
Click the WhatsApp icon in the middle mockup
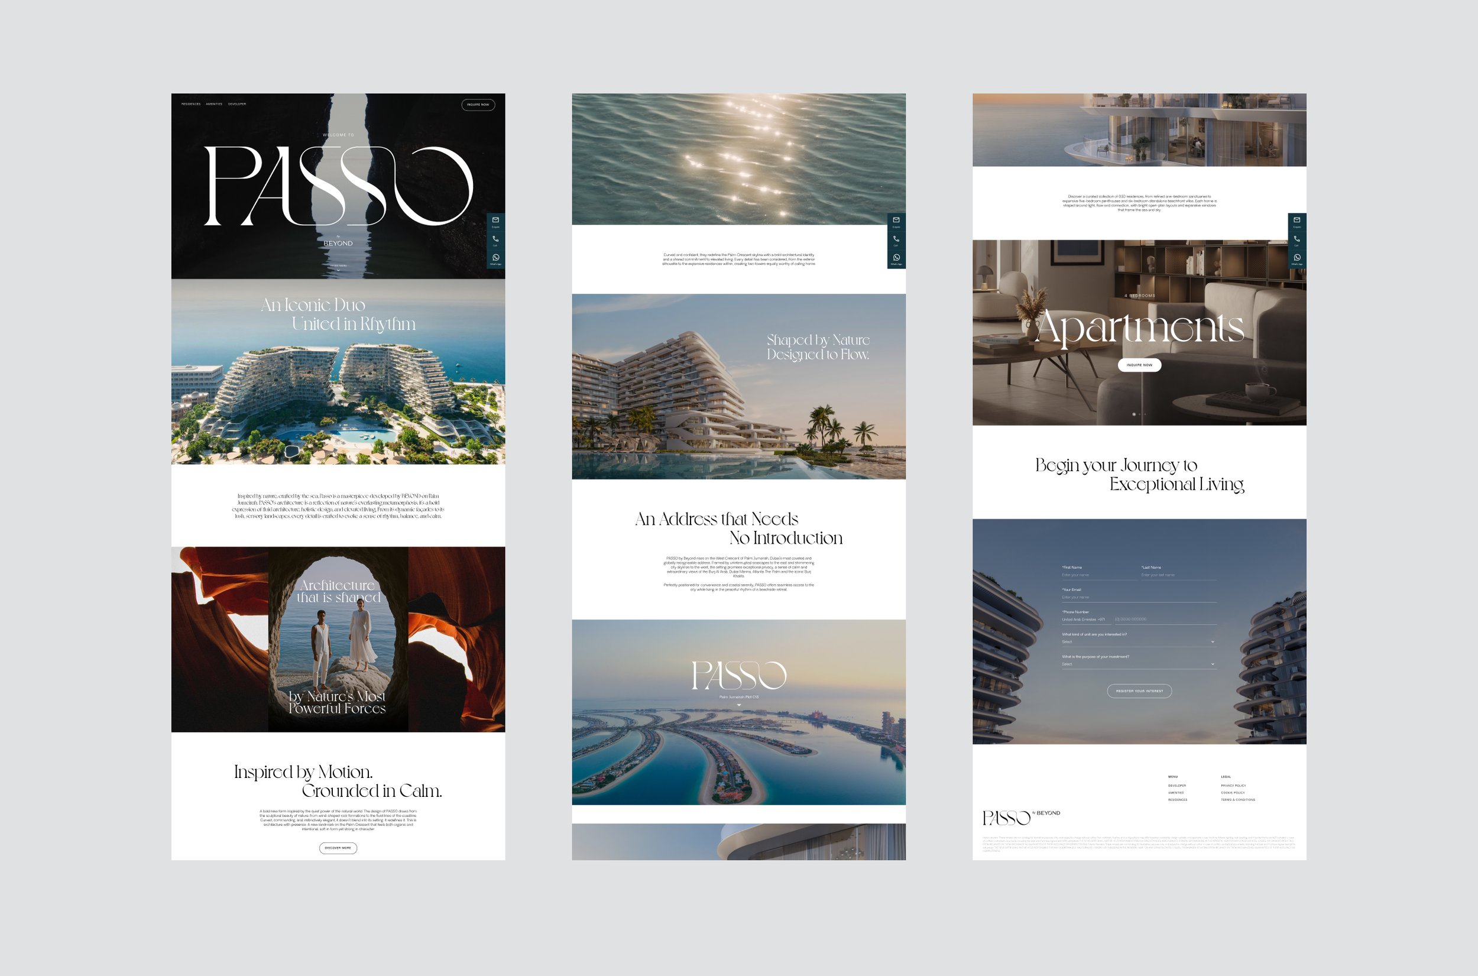896,257
